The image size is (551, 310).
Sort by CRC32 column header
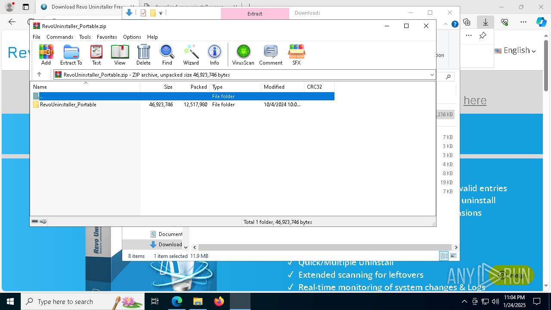point(319,87)
